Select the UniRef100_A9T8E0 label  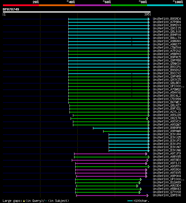tap(167, 160)
